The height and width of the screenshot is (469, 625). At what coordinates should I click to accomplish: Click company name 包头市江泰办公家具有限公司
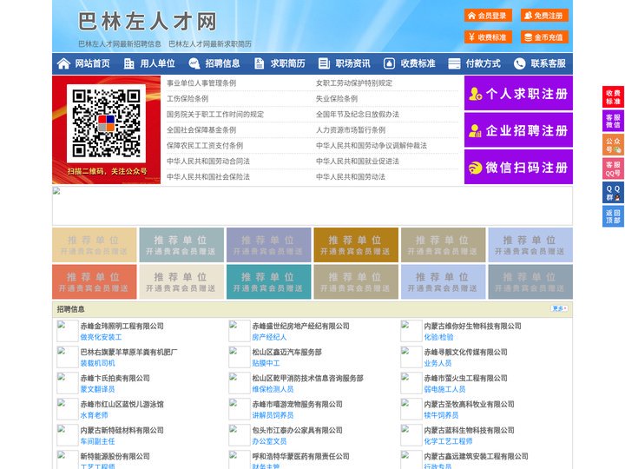(x=298, y=430)
